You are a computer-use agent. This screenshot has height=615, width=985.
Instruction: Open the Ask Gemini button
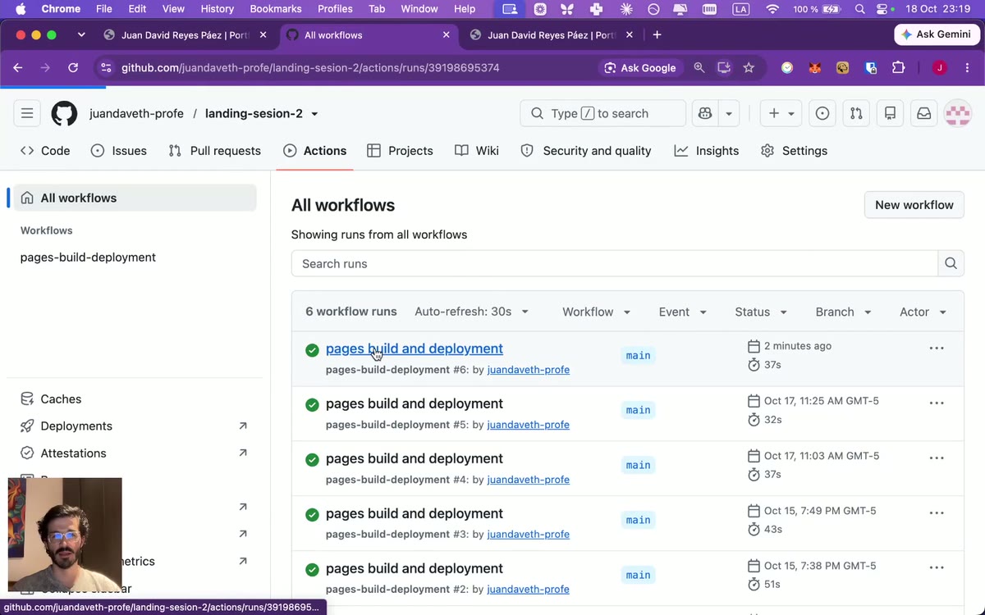tap(936, 34)
